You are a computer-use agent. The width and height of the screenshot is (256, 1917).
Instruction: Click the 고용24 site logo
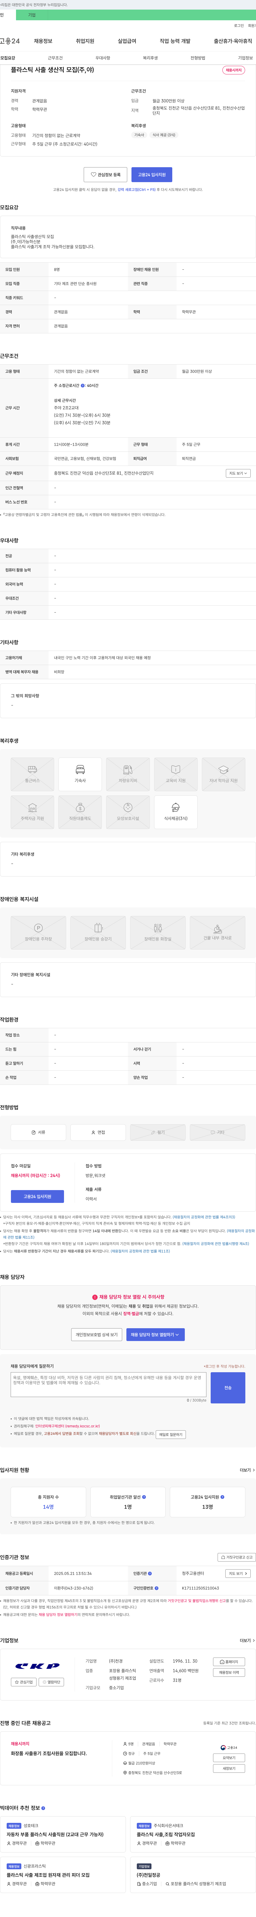click(x=10, y=41)
